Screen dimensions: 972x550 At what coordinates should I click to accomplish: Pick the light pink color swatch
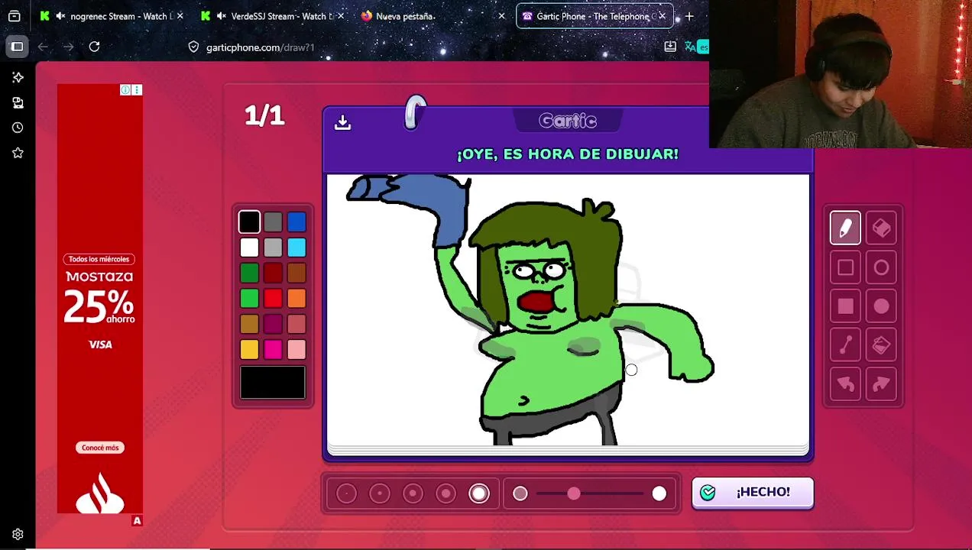tap(296, 350)
